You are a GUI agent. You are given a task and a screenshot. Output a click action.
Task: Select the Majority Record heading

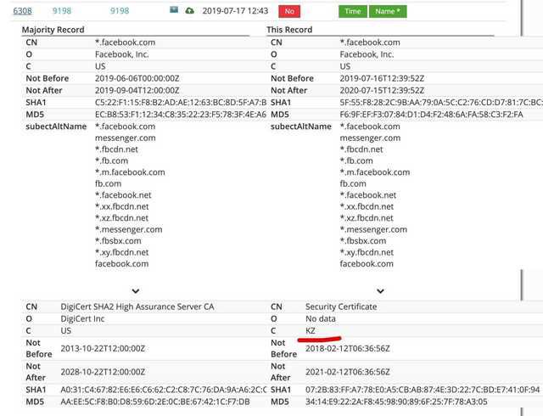pyautogui.click(x=53, y=30)
